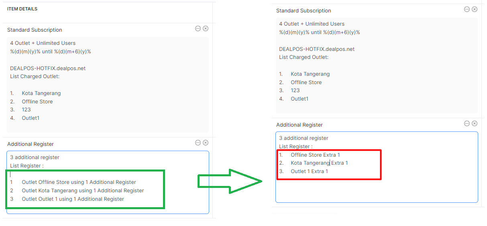Remove the Additional Register item with the green-boxed list
Image resolution: width=487 pixels, height=226 pixels.
(206, 143)
